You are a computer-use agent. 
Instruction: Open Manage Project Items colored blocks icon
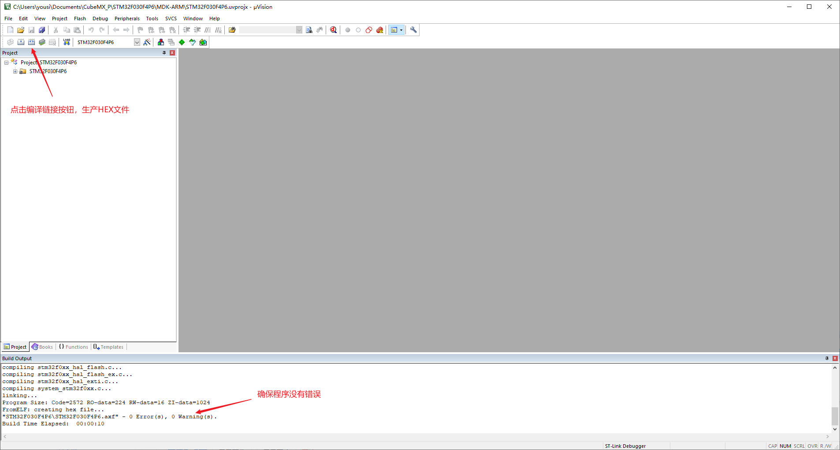161,42
